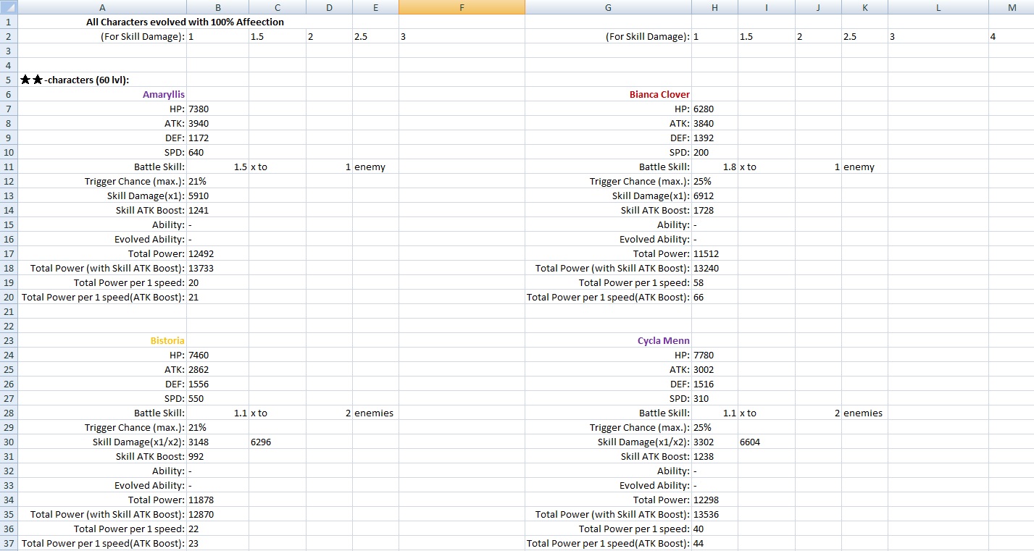
Task: Select row 1 header
Action: [x=9, y=22]
